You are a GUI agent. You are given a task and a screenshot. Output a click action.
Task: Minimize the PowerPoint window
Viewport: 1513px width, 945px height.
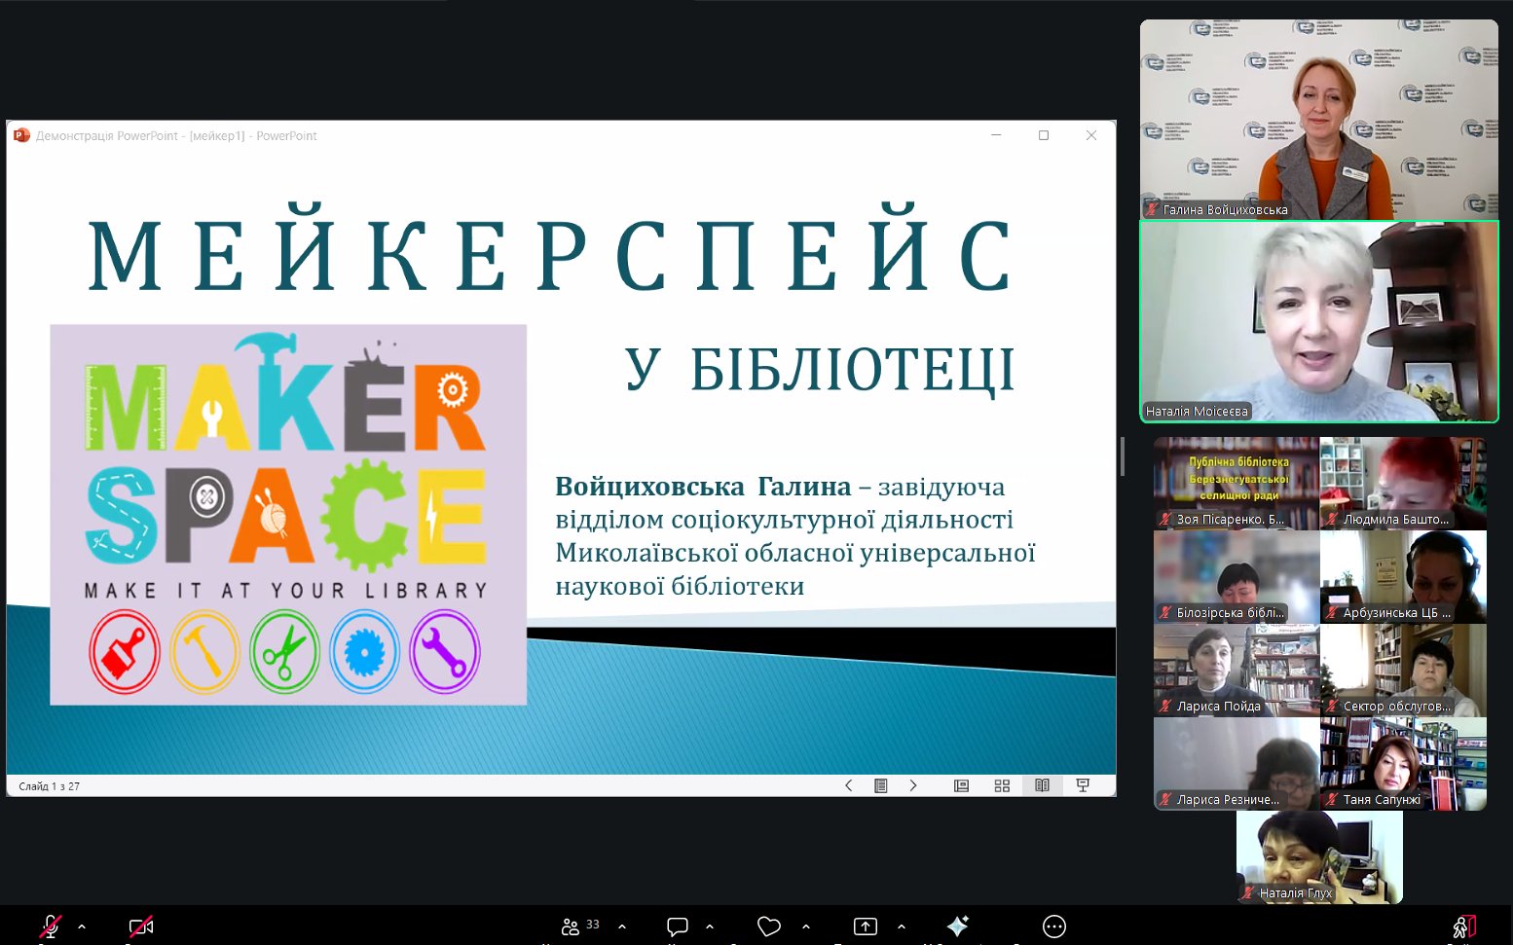click(x=996, y=135)
